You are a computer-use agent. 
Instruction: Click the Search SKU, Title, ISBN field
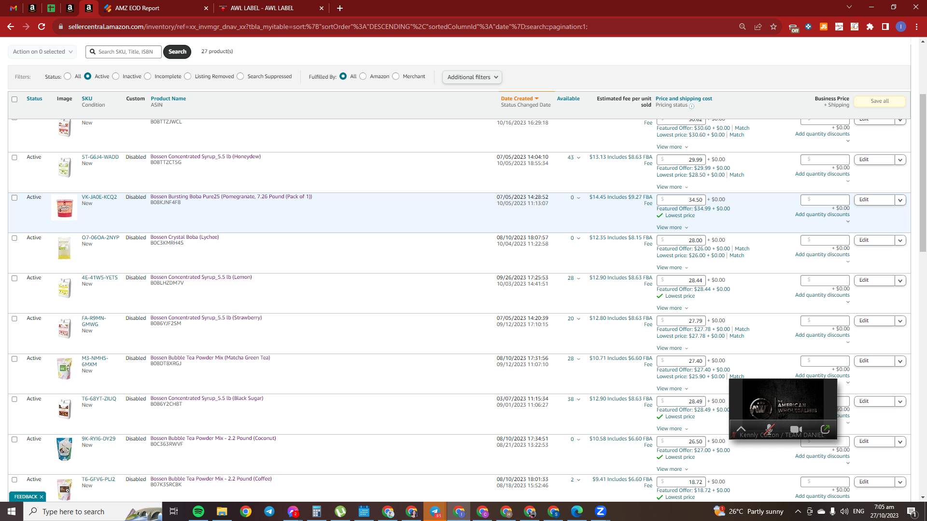point(124,52)
